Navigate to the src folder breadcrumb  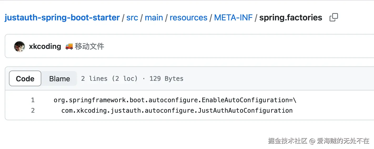click(132, 18)
